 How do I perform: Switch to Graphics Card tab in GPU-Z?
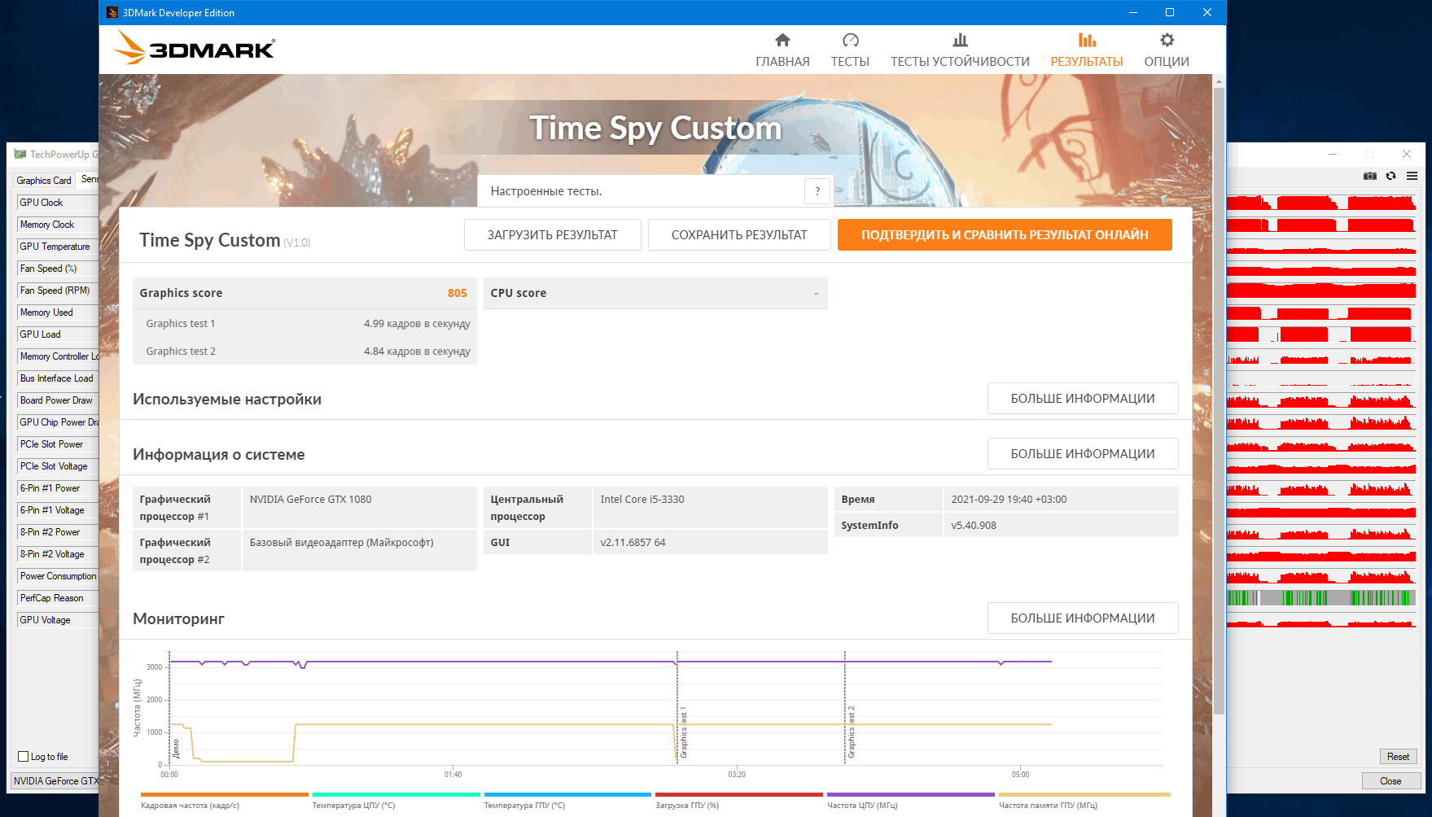tap(44, 181)
